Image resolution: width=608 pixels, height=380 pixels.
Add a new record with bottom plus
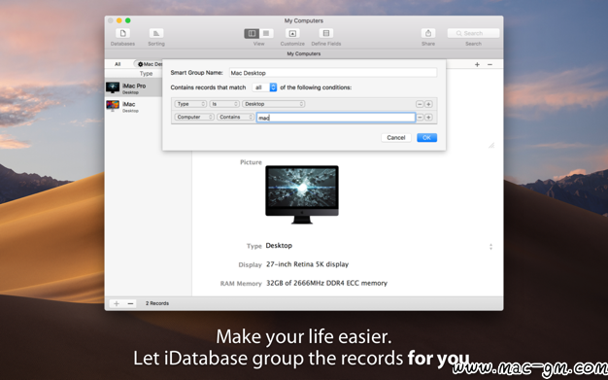pos(117,303)
